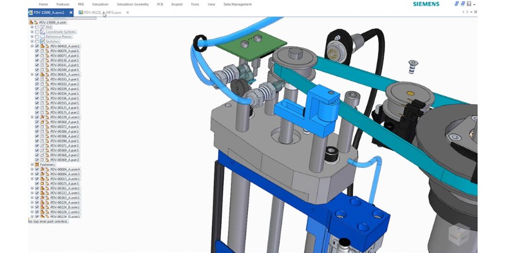Open the Inspect ribbon tab
The width and height of the screenshot is (506, 253).
[x=177, y=4]
